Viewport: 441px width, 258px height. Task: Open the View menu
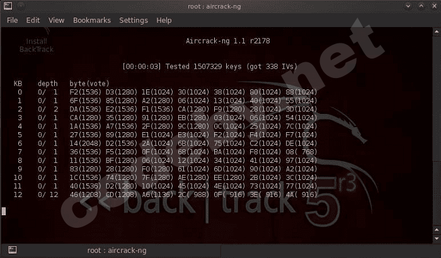(x=56, y=20)
